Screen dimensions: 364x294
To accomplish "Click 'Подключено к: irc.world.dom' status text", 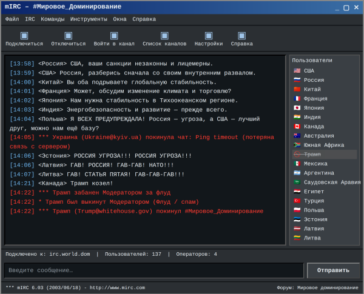I will pyautogui.click(x=47, y=255).
